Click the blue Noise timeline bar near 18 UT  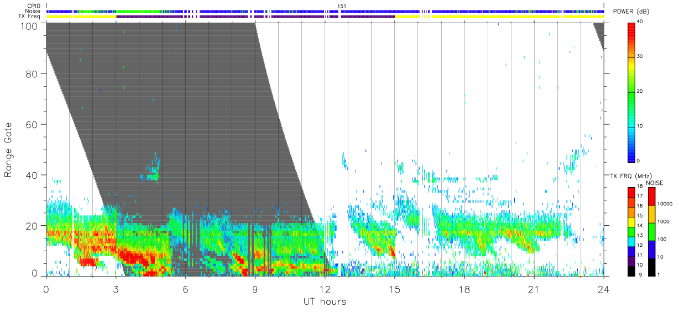coord(464,11)
